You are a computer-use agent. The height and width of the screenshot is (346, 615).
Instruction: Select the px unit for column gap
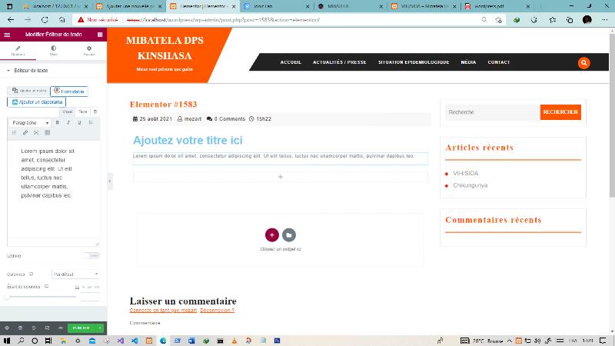point(77,287)
